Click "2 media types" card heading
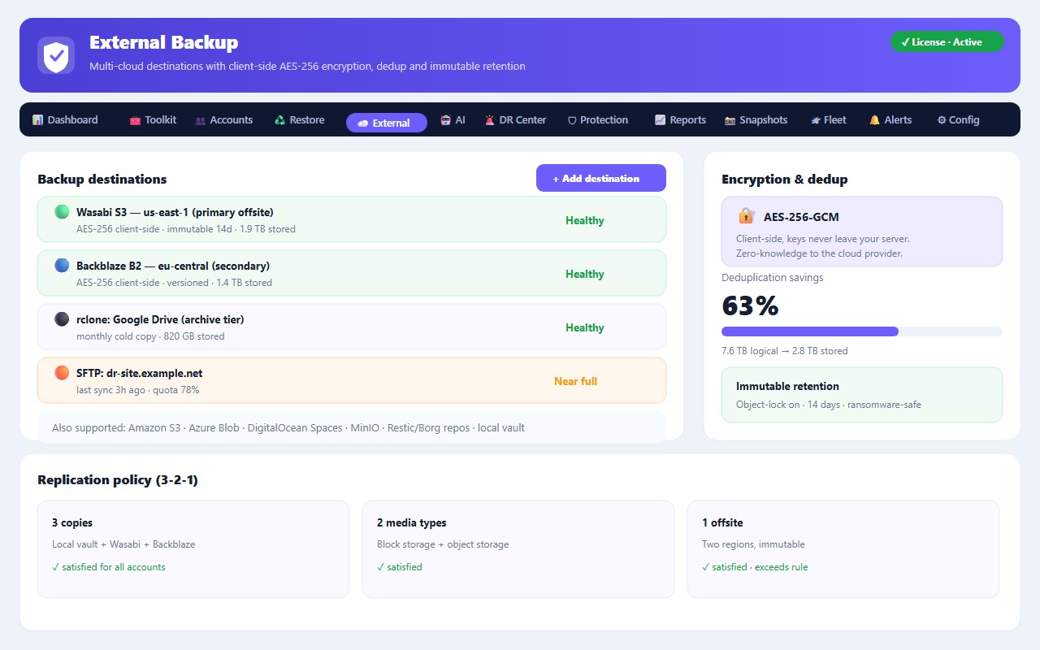 pos(412,522)
